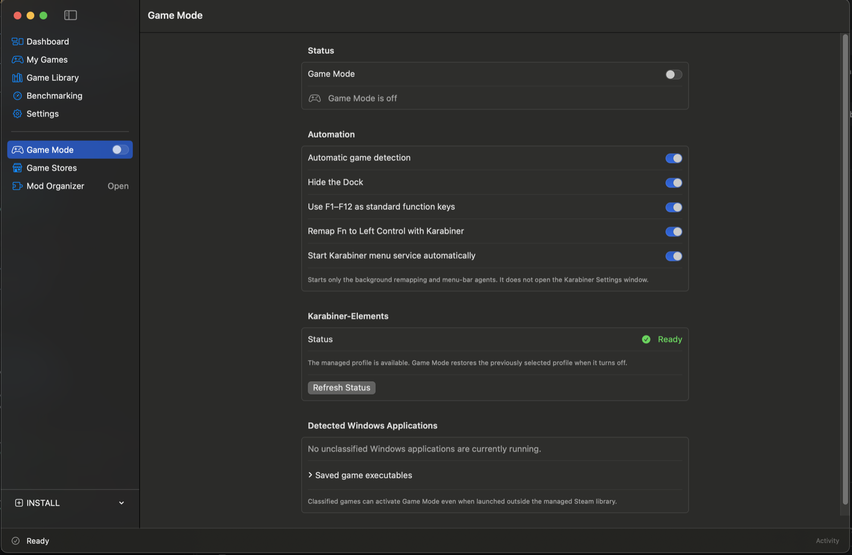Open the Dashboard section
Screen dimensions: 852x555
click(70, 41)
